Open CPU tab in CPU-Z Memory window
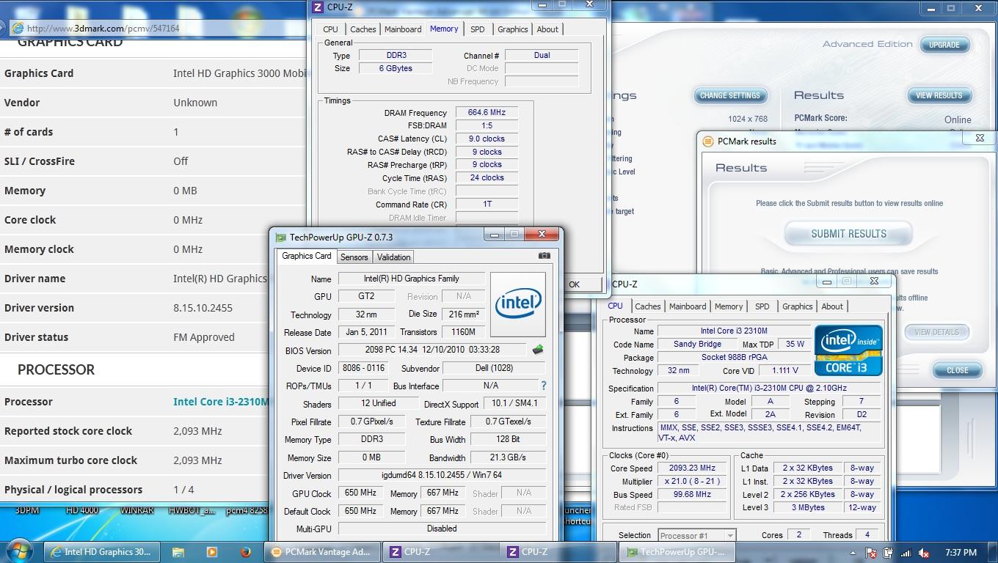Viewport: 998px width, 563px height. (331, 29)
